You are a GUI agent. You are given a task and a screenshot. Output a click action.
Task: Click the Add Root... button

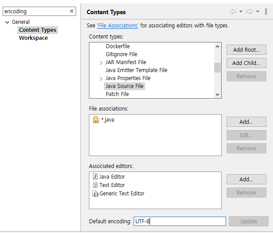(x=246, y=50)
